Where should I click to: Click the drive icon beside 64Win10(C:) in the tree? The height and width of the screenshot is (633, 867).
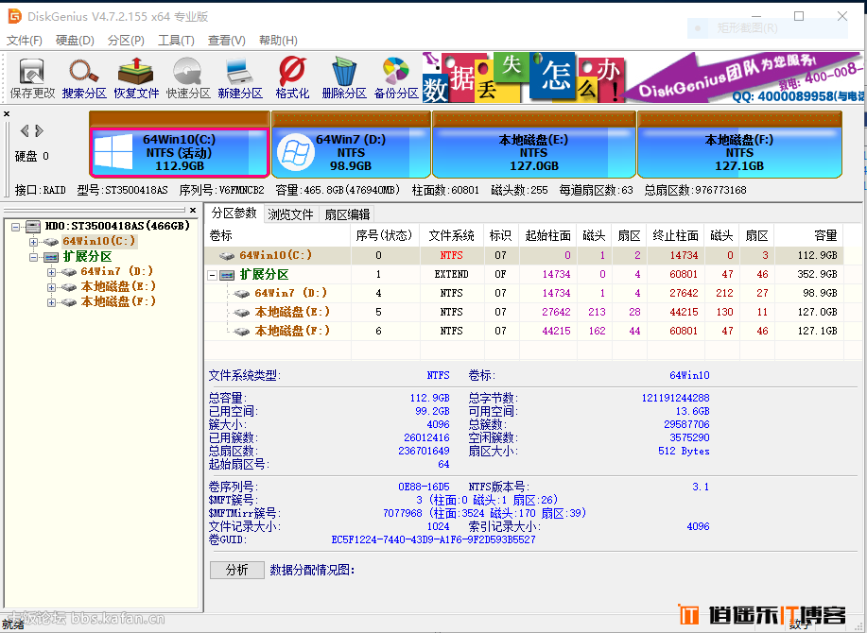pyautogui.click(x=51, y=241)
